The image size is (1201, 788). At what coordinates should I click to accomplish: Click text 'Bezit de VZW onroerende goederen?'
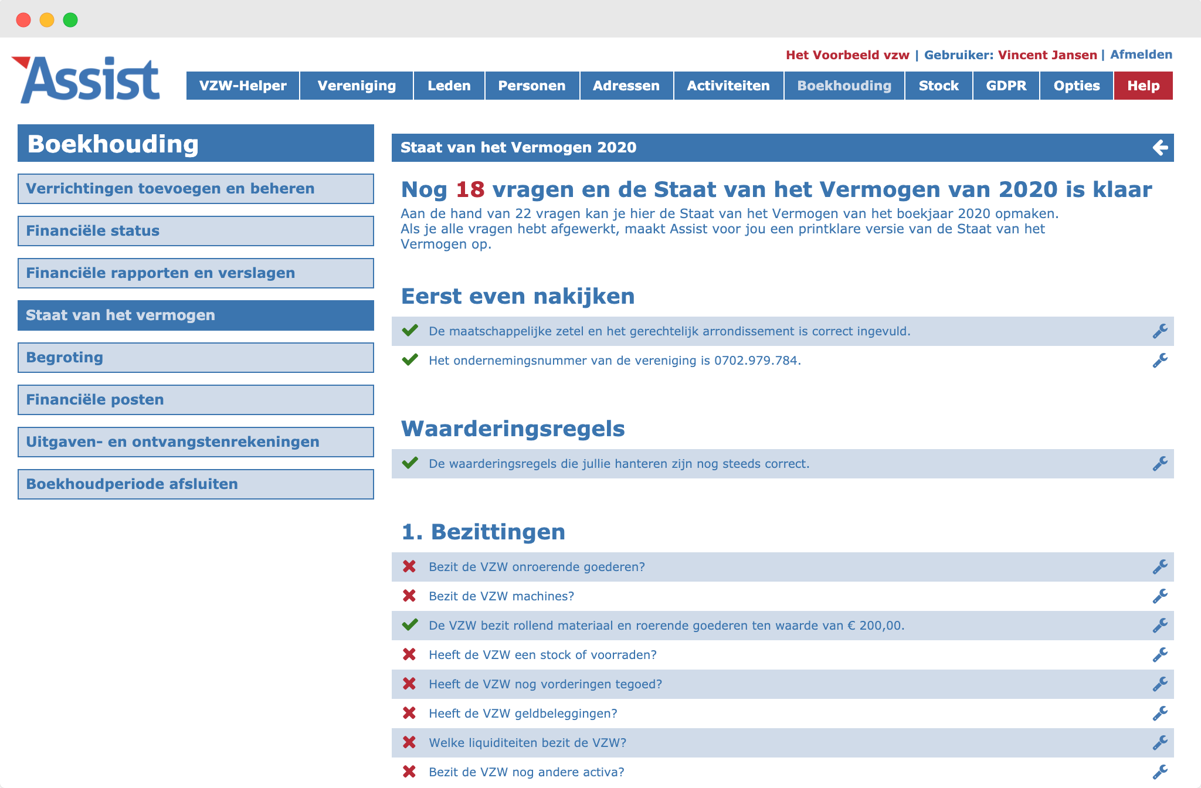click(537, 567)
